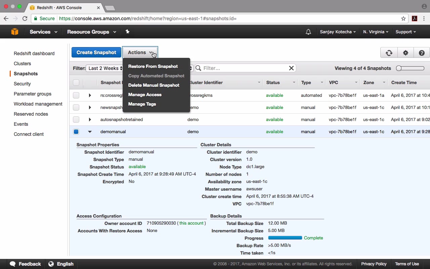Click the PDF extension icon
Image resolution: width=430 pixels, height=269 pixels.
click(x=415, y=18)
